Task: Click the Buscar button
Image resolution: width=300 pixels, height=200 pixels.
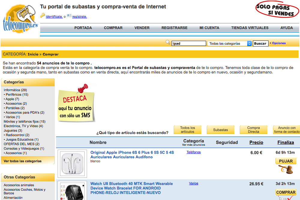Action: pyautogui.click(x=261, y=43)
